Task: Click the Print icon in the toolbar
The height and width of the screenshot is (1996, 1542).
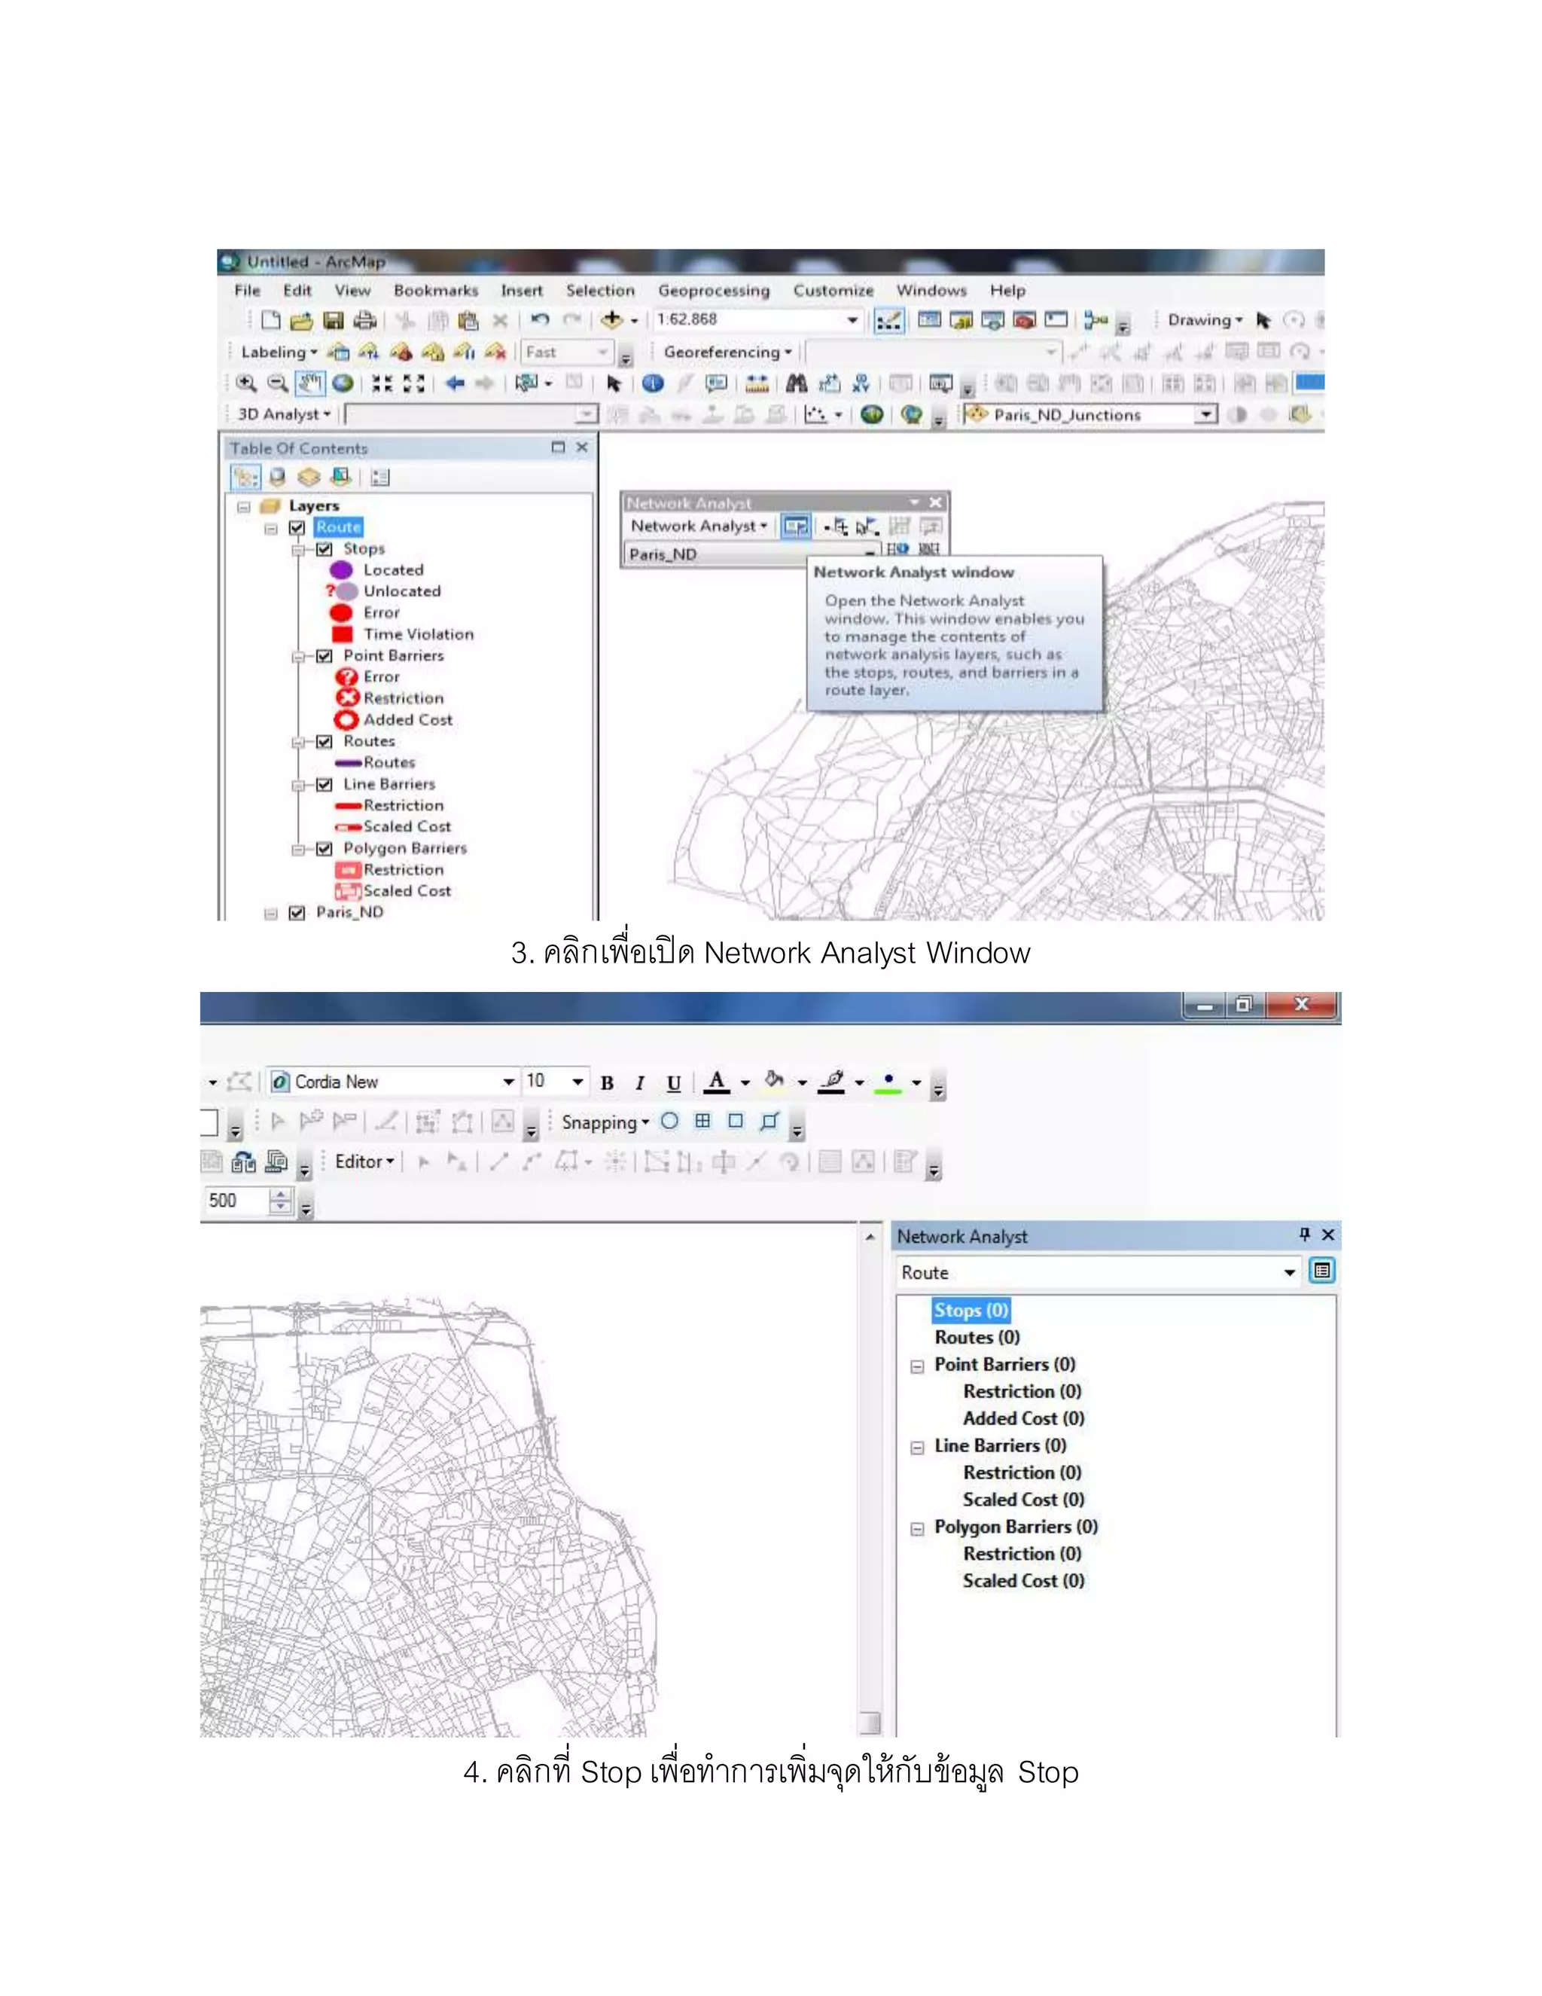Action: (x=365, y=320)
